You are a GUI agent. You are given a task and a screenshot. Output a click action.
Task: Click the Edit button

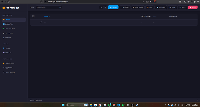(x=149, y=7)
